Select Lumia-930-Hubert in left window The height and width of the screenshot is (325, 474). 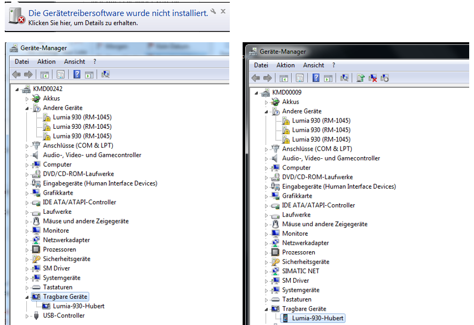pyautogui.click(x=79, y=306)
